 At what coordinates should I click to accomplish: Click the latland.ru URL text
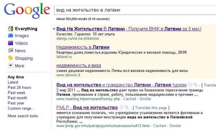[x=64, y=57]
